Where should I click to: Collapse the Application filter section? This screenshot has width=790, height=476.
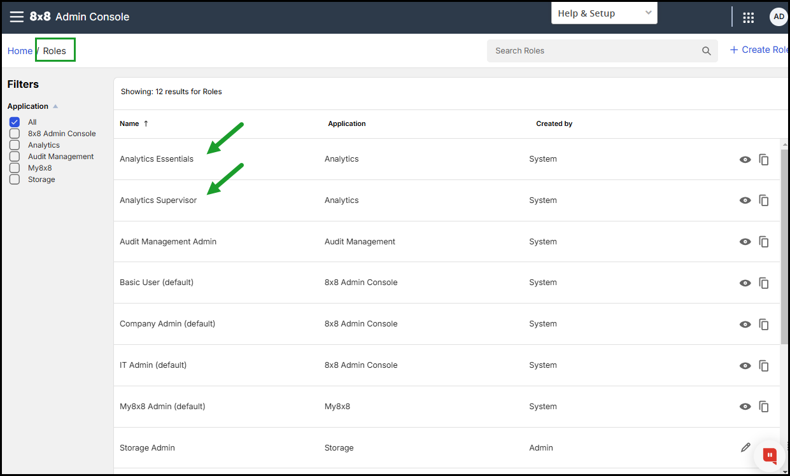tap(55, 106)
